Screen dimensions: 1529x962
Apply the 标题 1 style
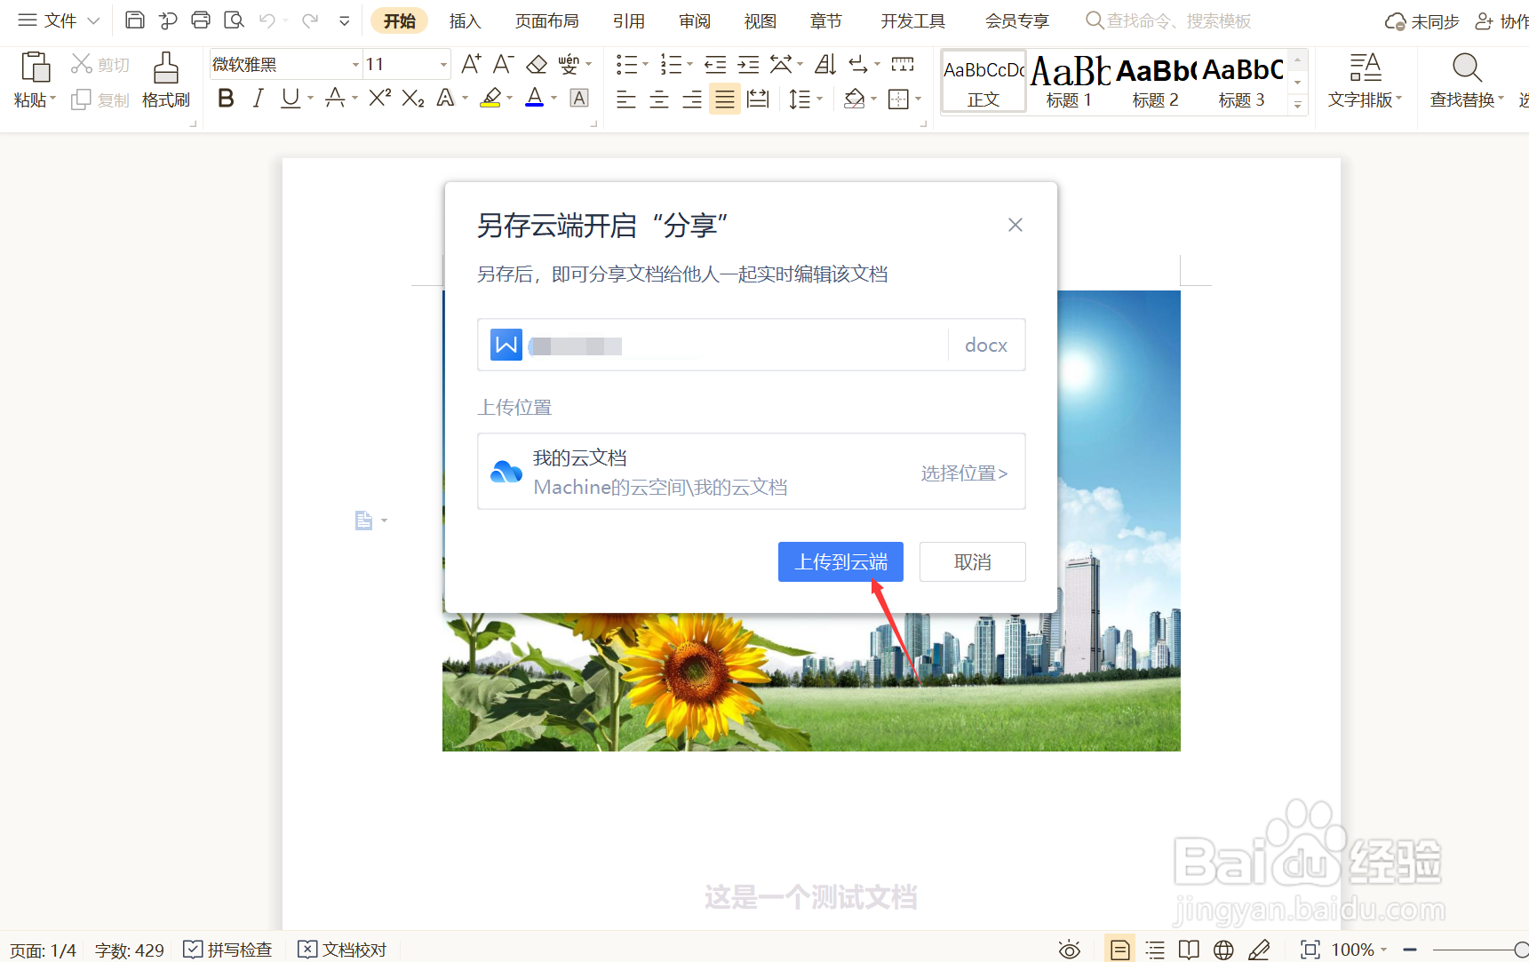click(1070, 81)
